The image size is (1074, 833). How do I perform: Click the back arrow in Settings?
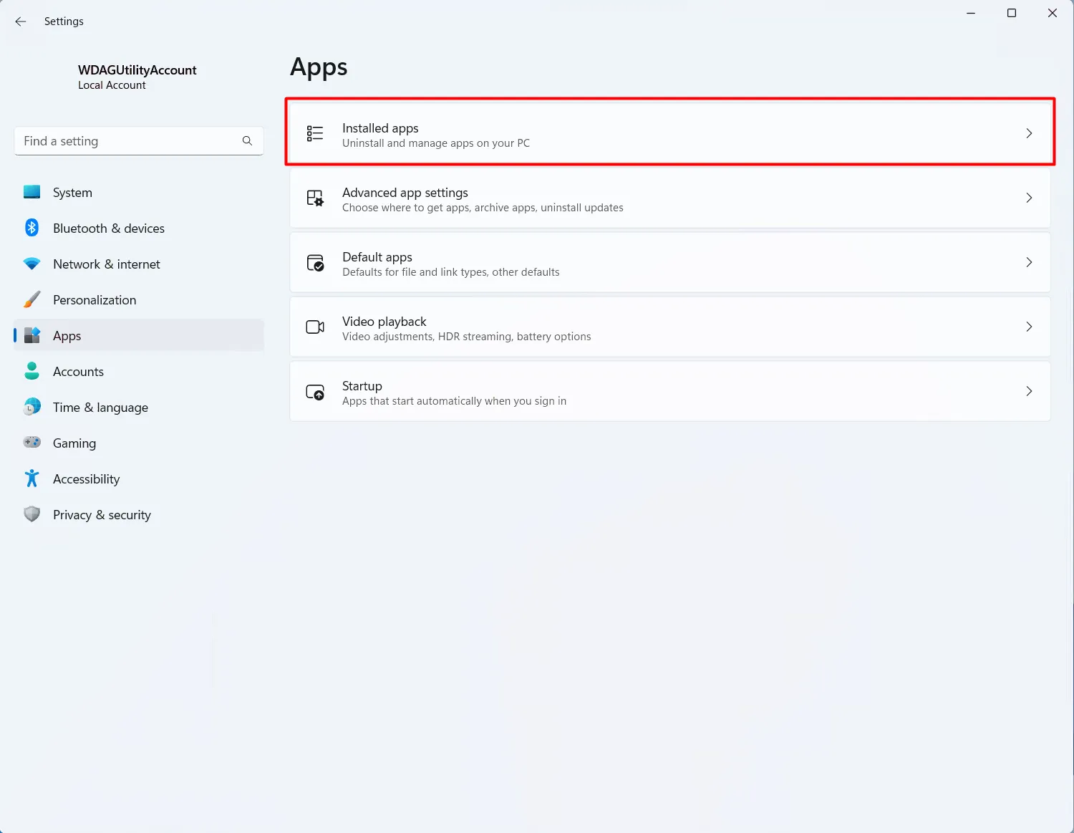[x=20, y=21]
